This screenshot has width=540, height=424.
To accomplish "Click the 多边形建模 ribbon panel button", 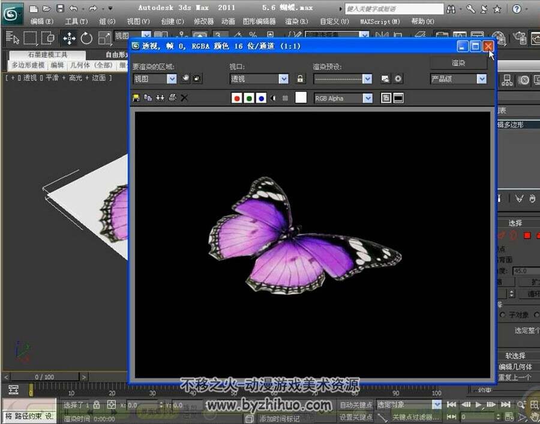I will pyautogui.click(x=28, y=65).
